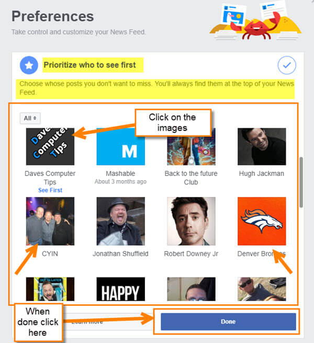The width and height of the screenshot is (314, 343).
Task: Click the blue star icon beside Prioritize
Action: pyautogui.click(x=29, y=65)
